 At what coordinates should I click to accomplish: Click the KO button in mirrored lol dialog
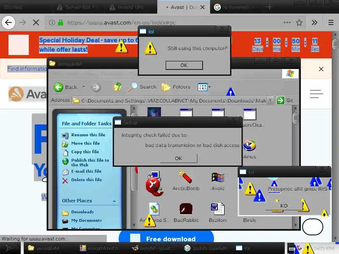pyautogui.click(x=284, y=206)
